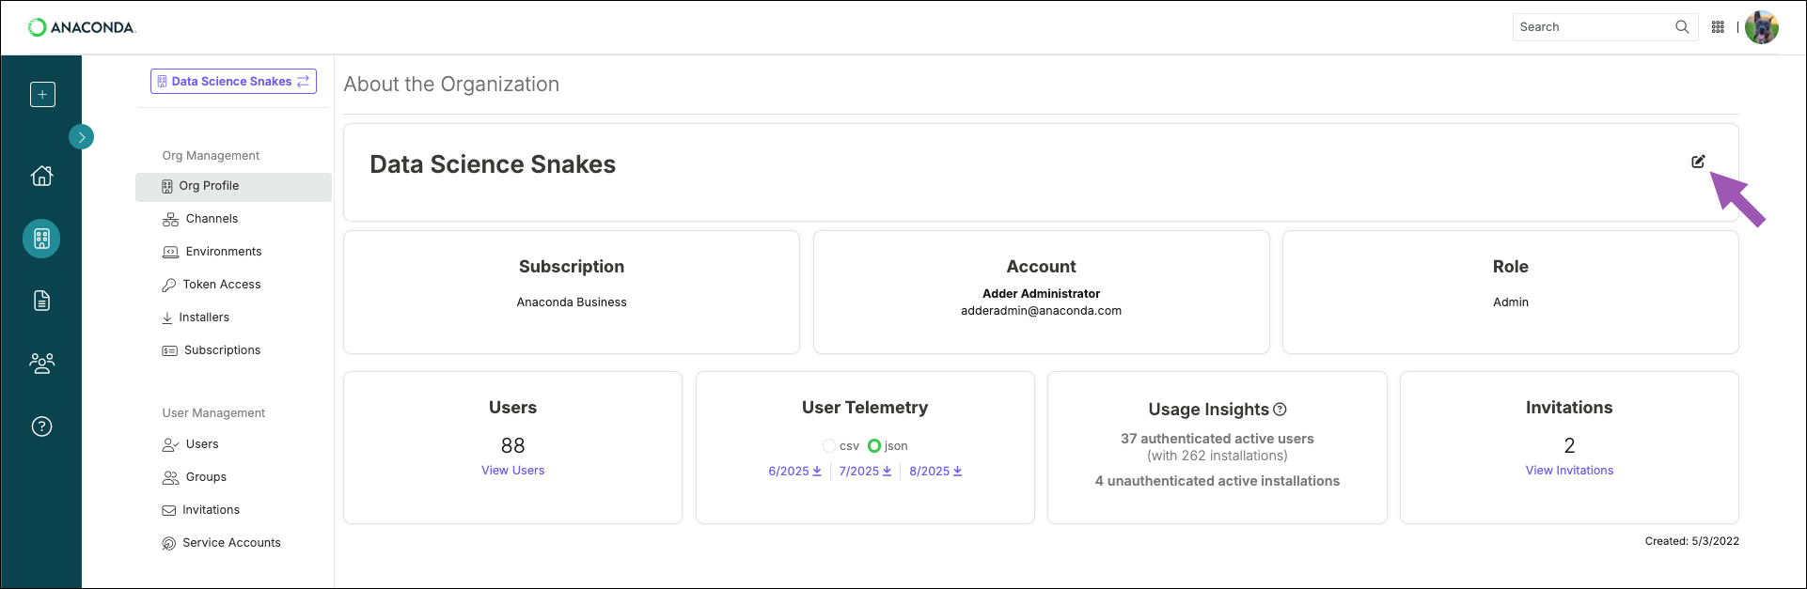This screenshot has height=589, width=1807.
Task: Open the Data Science Snakes organization switcher
Action: (x=233, y=82)
